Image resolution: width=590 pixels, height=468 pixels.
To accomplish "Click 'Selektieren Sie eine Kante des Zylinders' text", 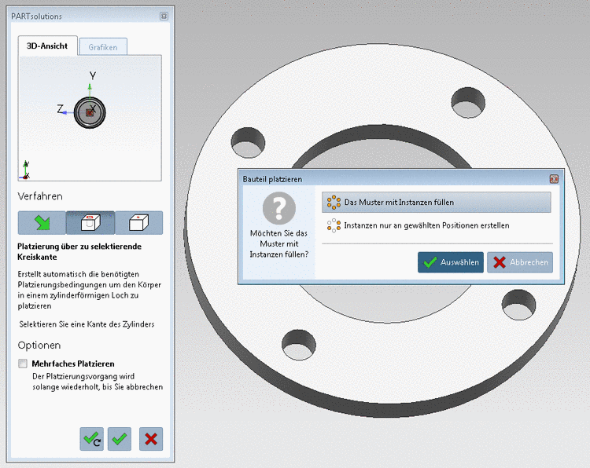I will [x=87, y=324].
